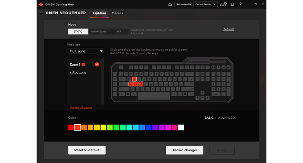Image resolution: width=303 pixels, height=163 pixels.
Task: Click Delete all zones link
Action: [x=81, y=107]
